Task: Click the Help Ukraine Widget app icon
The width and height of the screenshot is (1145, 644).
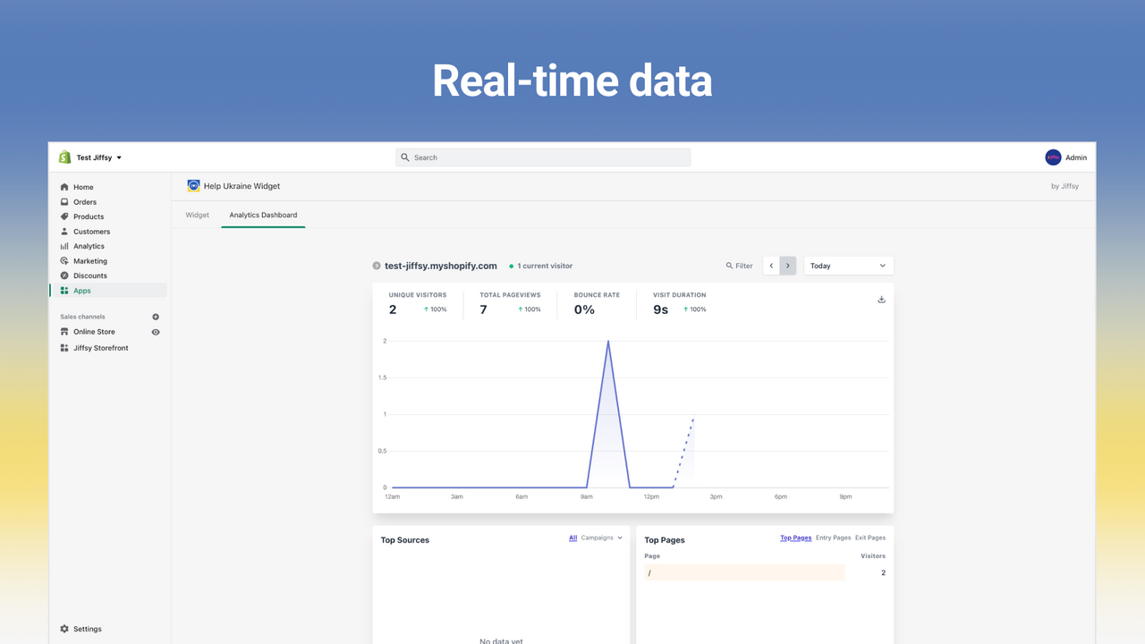Action: [x=193, y=185]
